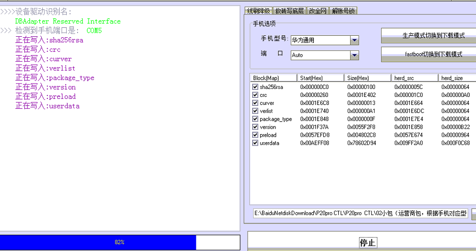The width and height of the screenshot is (476, 251).
Task: Click log line 正在写入:sha256rsa
Action: coord(49,40)
